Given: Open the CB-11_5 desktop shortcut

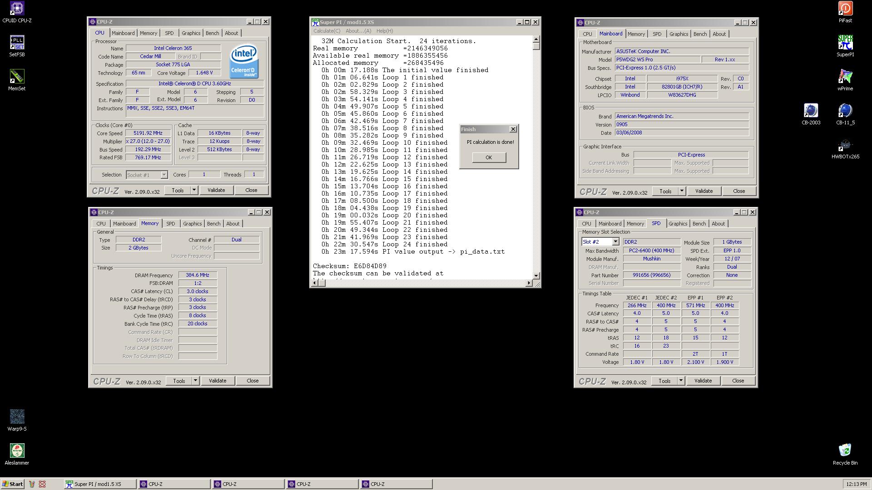Looking at the screenshot, I should click(x=845, y=114).
